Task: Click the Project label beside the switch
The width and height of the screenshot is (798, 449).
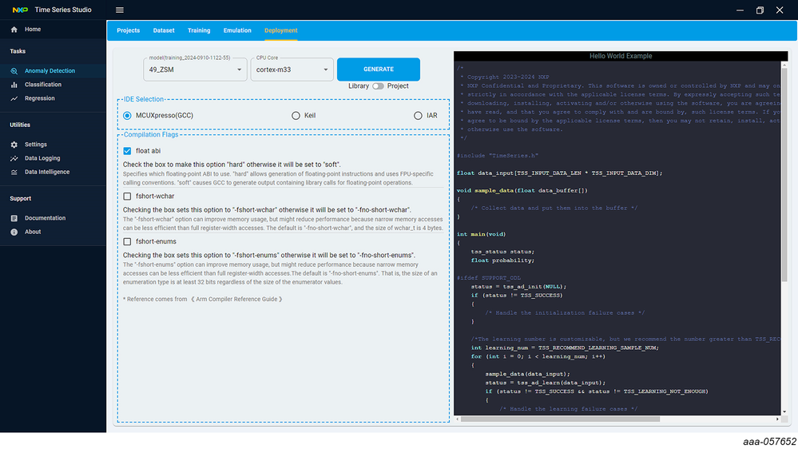Action: (x=398, y=86)
